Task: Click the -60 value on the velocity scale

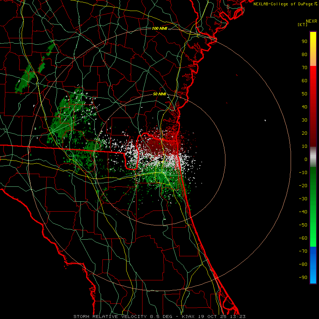Action: click(x=303, y=238)
